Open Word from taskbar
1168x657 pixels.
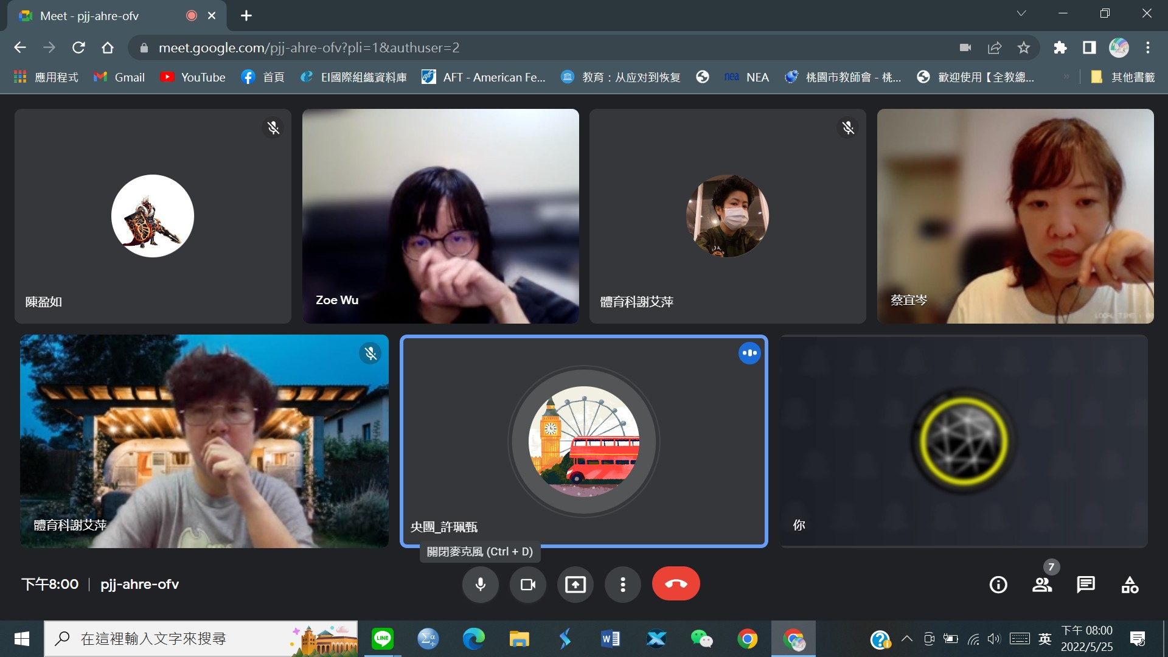pos(611,639)
